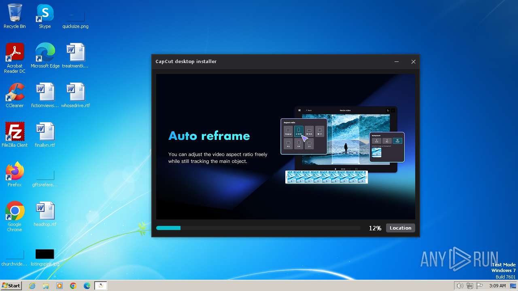Open the volume control in system tray
Image resolution: width=518 pixels, height=291 pixels.
tap(460, 286)
